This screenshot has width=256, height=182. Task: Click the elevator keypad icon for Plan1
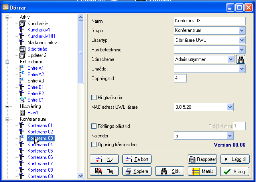click(22, 113)
